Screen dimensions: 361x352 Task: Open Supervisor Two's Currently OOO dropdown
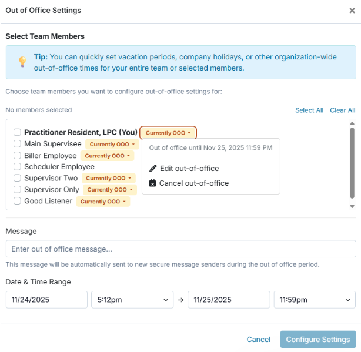coord(109,178)
